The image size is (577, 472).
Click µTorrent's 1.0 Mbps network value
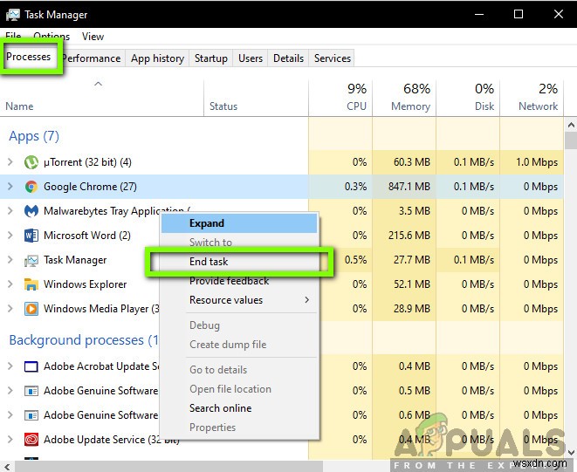(537, 162)
